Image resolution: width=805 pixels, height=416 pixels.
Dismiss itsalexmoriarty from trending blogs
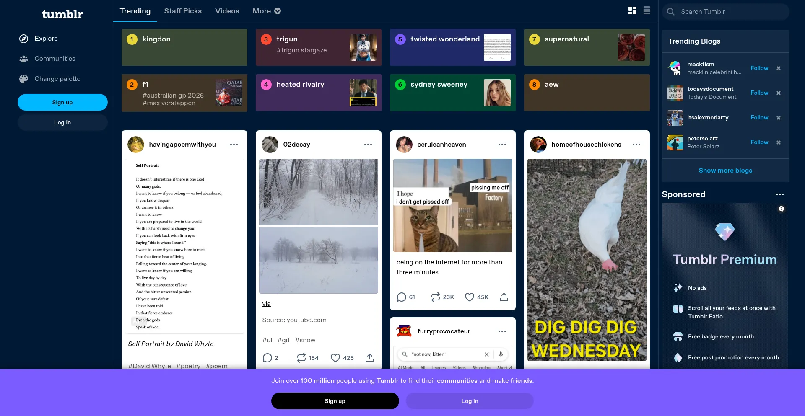pyautogui.click(x=779, y=118)
